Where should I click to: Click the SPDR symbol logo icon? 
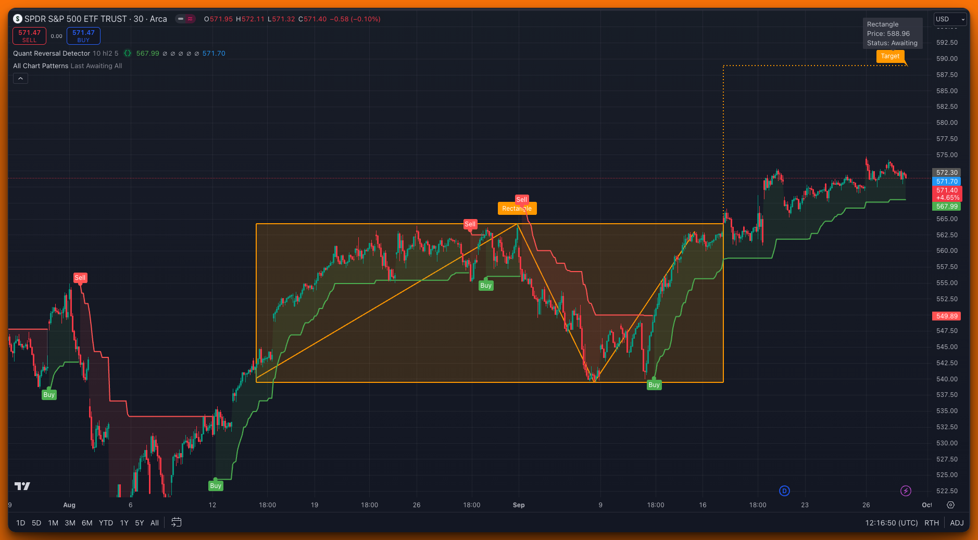coord(18,19)
